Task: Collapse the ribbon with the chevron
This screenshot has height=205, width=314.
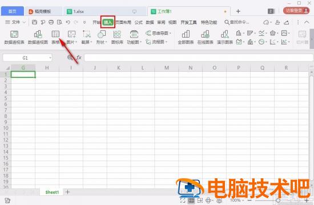Action: (x=307, y=22)
